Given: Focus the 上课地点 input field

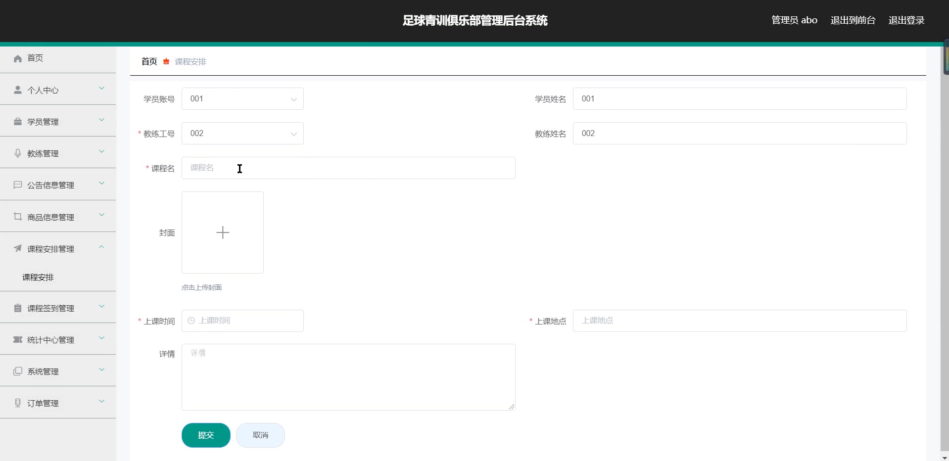Looking at the screenshot, I should point(740,321).
